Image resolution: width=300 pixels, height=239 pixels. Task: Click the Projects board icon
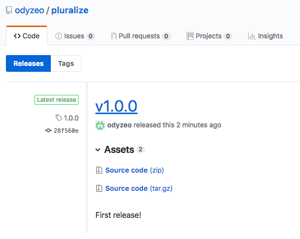click(x=190, y=36)
